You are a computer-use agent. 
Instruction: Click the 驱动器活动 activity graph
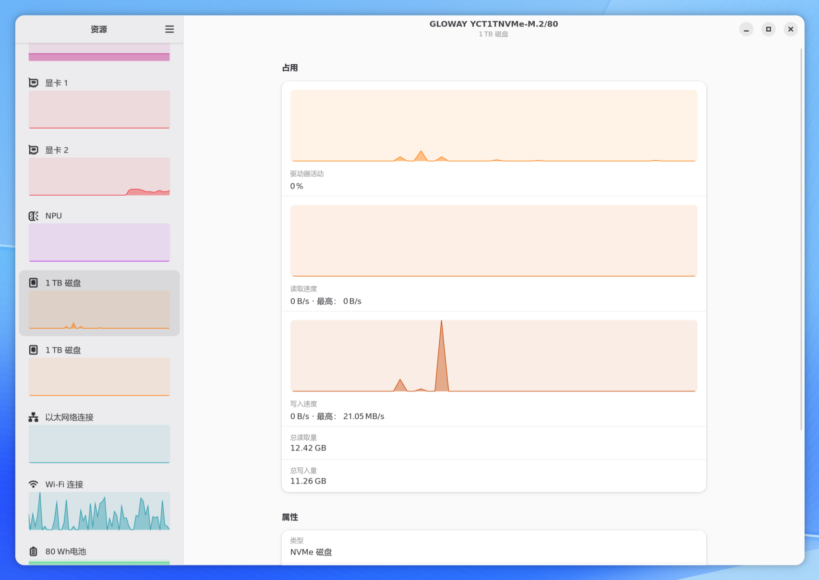(x=494, y=126)
